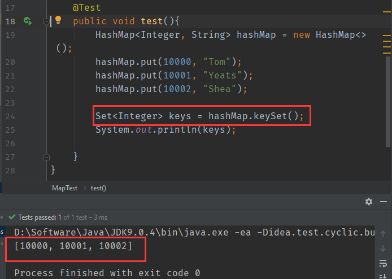Select MapTest in the breadcrumb bar
Screen dimensions: 392x279
tap(65, 188)
